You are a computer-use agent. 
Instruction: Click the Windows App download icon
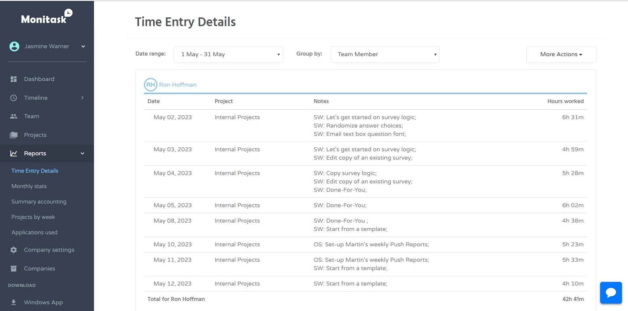(x=14, y=302)
